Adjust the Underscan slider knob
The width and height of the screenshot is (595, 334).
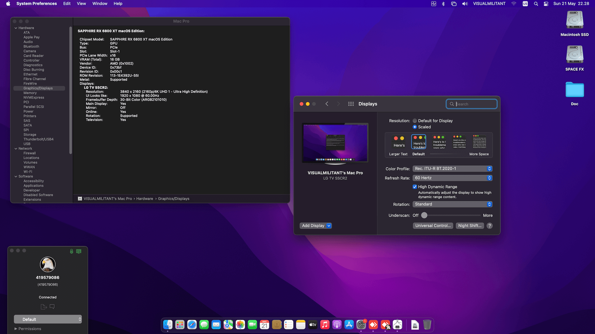coord(424,216)
